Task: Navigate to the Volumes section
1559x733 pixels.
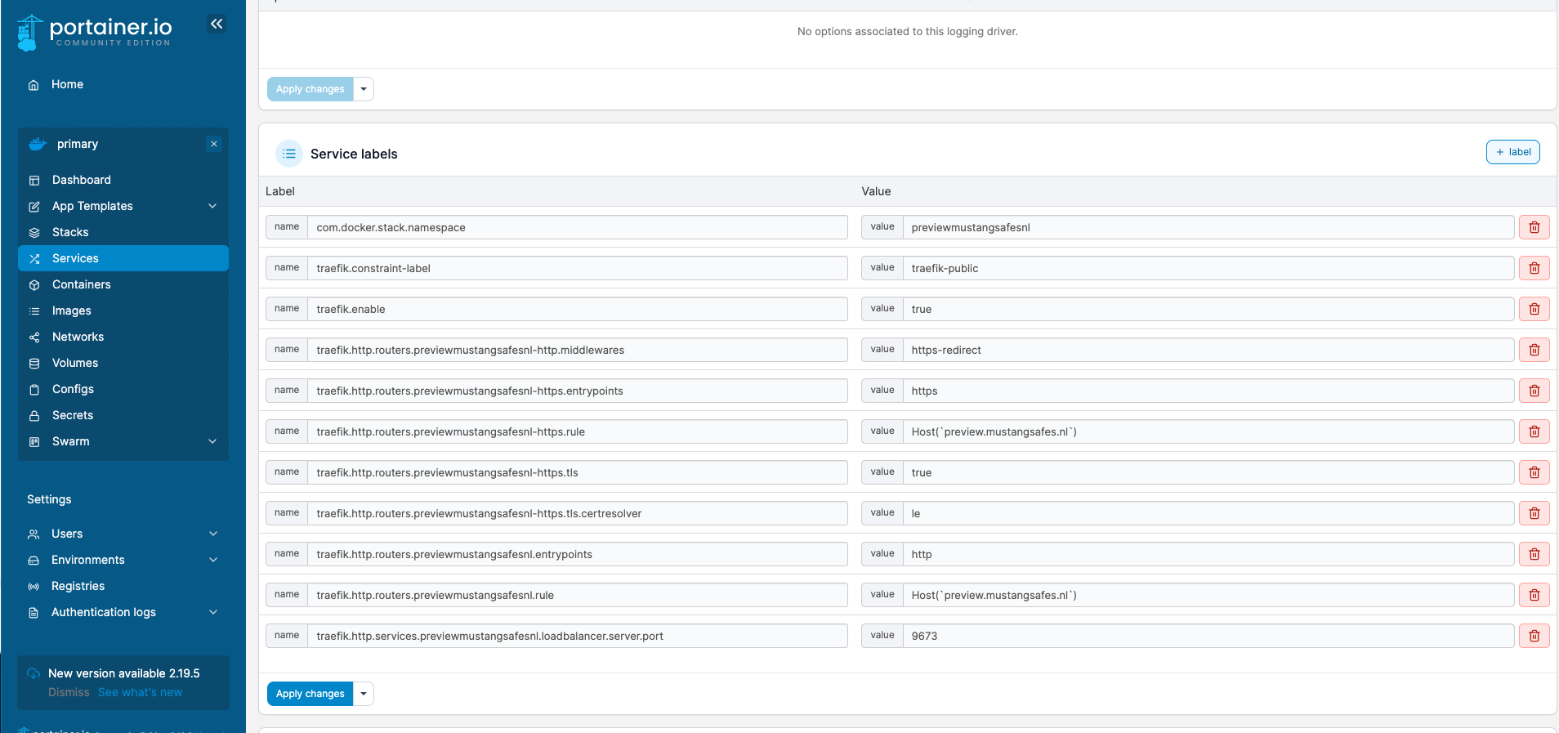Action: point(75,363)
